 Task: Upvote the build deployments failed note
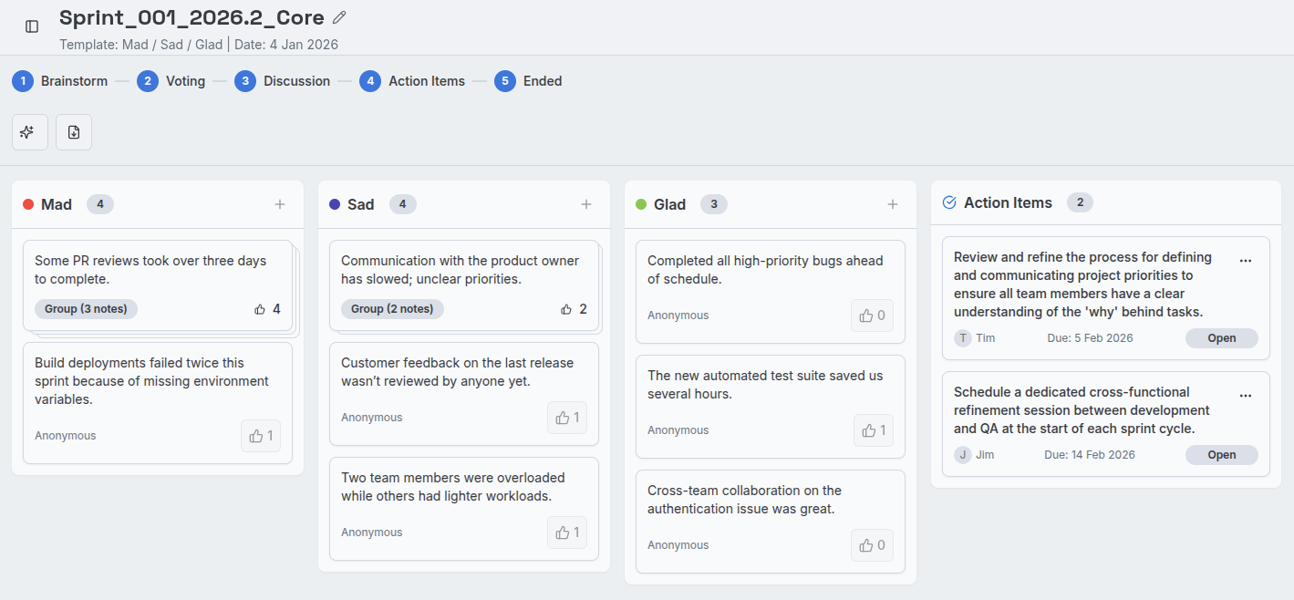coord(261,436)
